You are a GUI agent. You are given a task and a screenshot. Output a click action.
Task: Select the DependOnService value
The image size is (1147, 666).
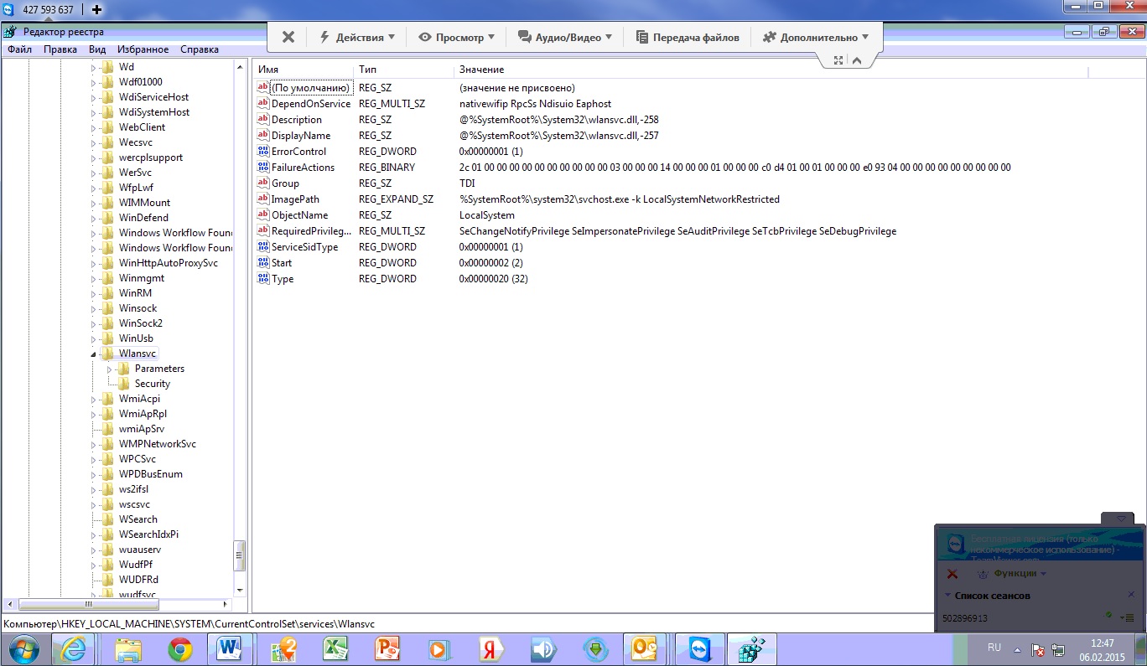[x=310, y=104]
